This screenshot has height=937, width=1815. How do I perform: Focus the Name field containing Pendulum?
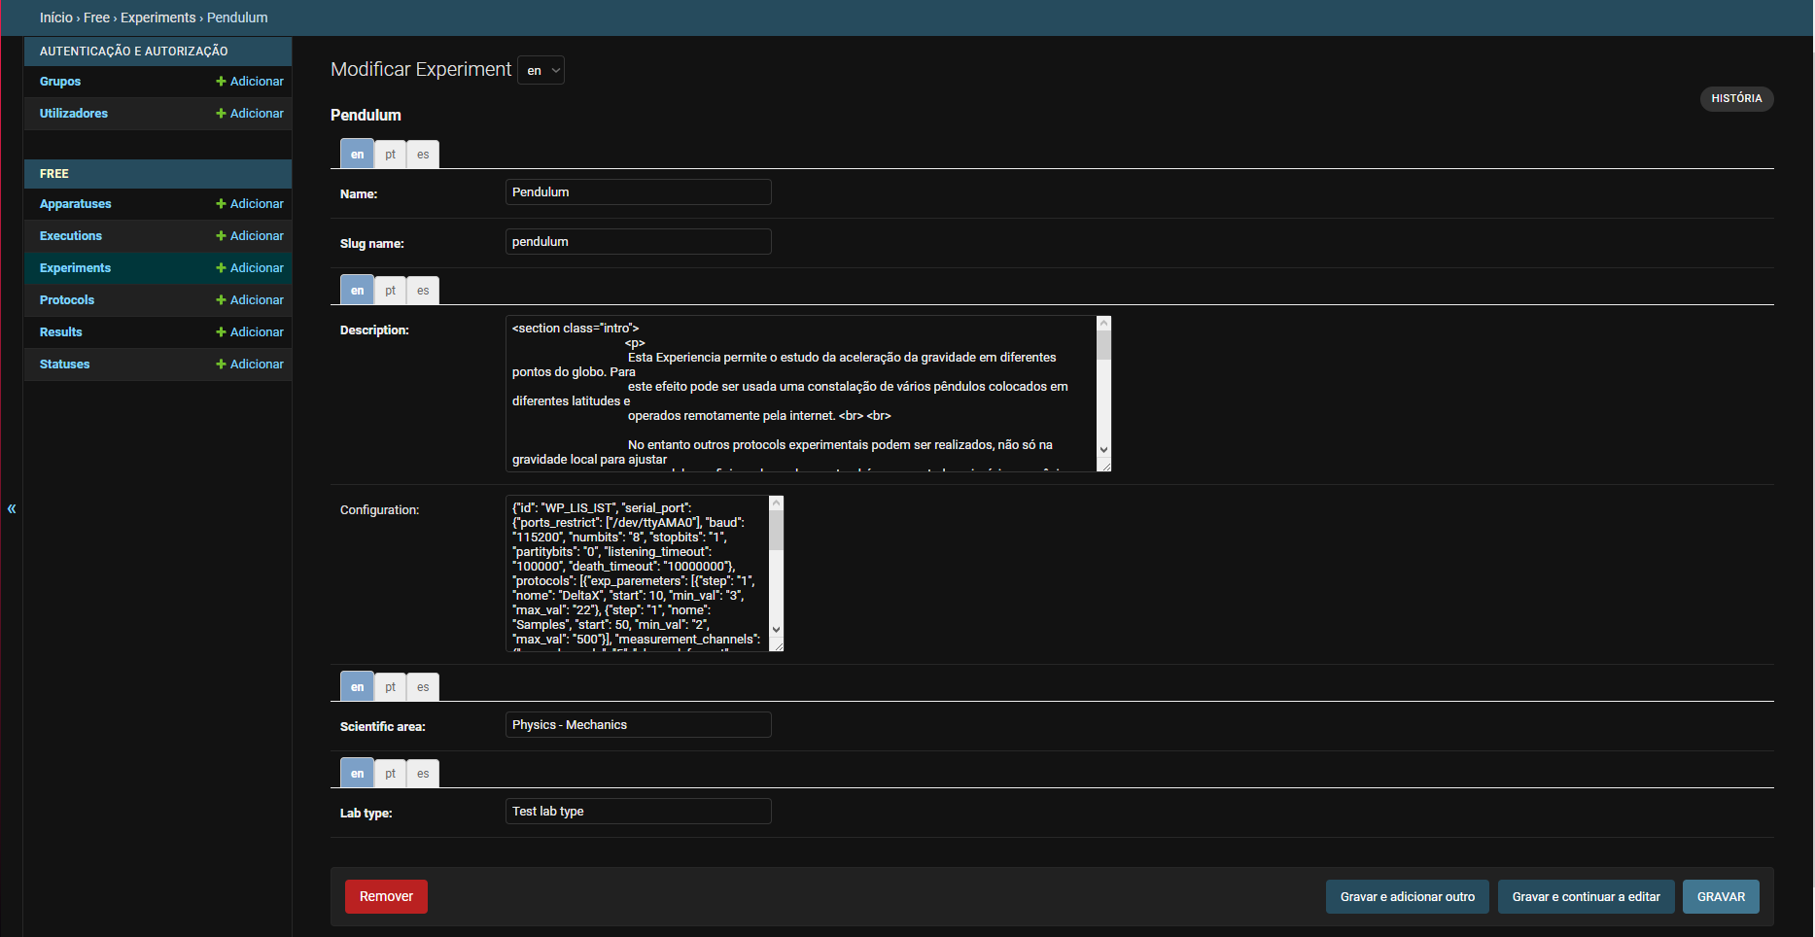(639, 192)
